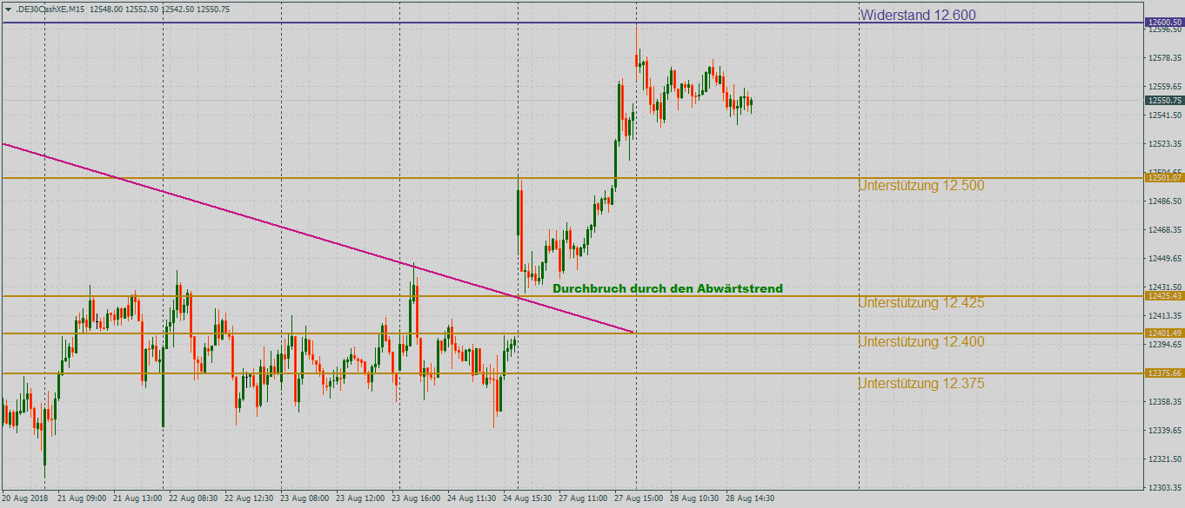Click the 24 Aug 15:30 time label
Image resolution: width=1185 pixels, height=508 pixels.
pos(527,499)
